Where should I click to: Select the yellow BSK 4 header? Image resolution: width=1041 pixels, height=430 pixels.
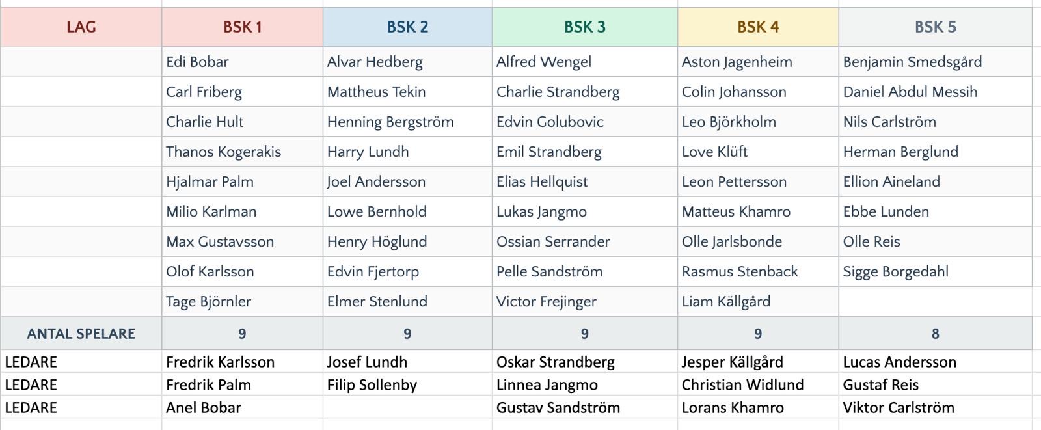coord(758,27)
